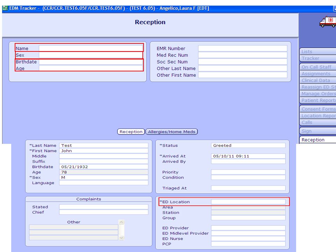Open Tracker from the side menu
Screen dimensions: 336x252
(x=318, y=58)
